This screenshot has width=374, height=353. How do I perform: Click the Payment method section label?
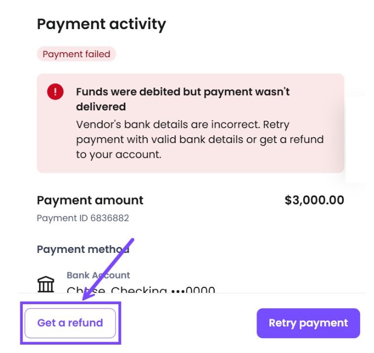coord(83,249)
